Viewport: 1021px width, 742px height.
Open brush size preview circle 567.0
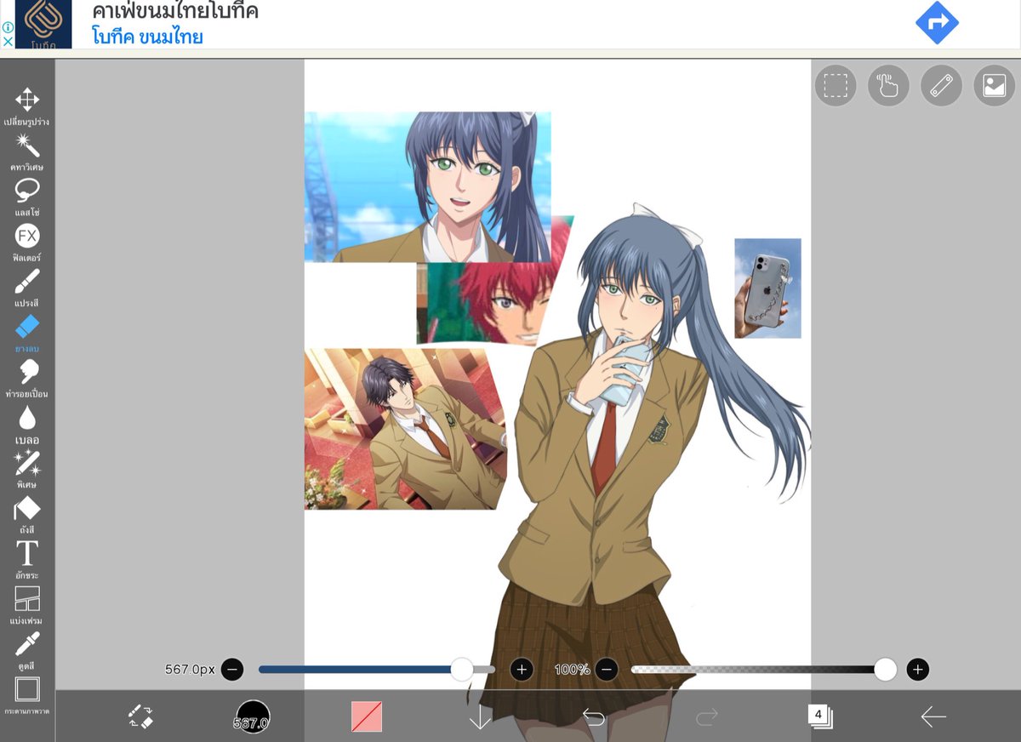tap(253, 716)
